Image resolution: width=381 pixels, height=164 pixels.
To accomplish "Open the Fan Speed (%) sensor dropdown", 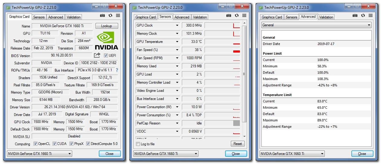I will click(177, 50).
